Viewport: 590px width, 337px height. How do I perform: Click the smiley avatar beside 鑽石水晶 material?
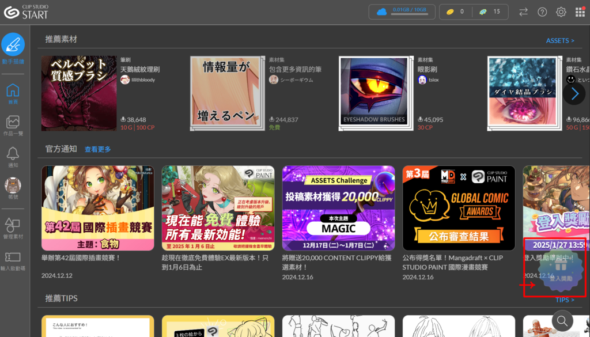coord(571,79)
